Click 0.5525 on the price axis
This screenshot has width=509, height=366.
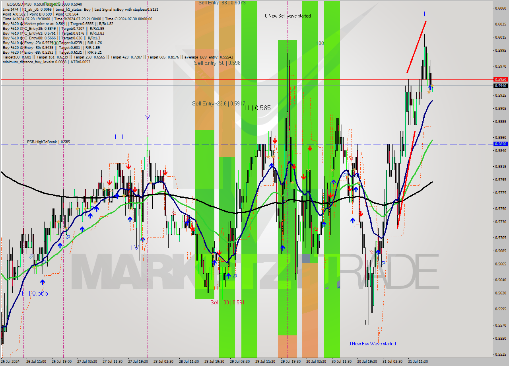pyautogui.click(x=500, y=354)
